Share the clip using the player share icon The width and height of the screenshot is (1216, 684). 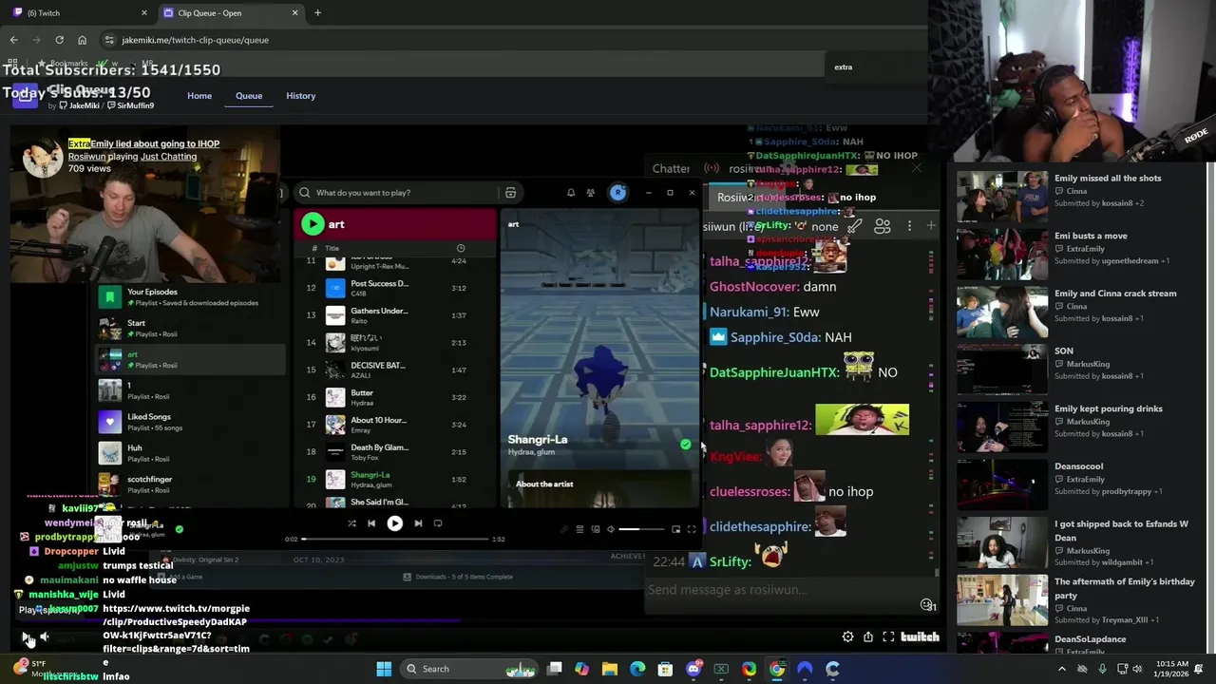tap(867, 637)
